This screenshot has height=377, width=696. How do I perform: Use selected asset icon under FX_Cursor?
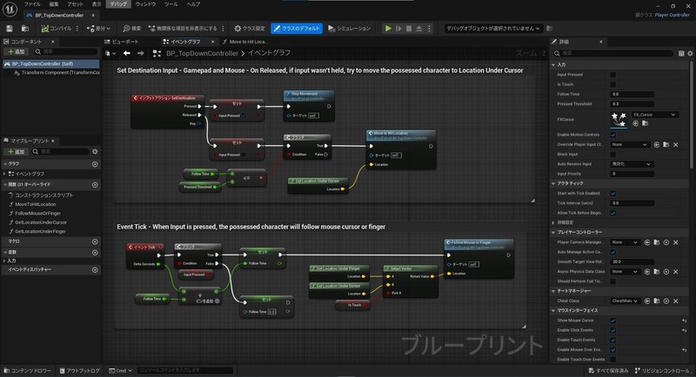636,123
